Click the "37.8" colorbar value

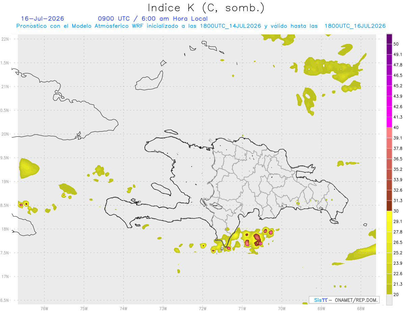(x=398, y=149)
